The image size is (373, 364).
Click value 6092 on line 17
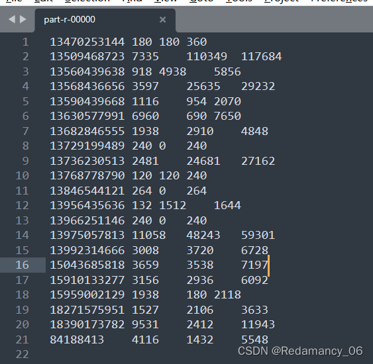coord(254,280)
